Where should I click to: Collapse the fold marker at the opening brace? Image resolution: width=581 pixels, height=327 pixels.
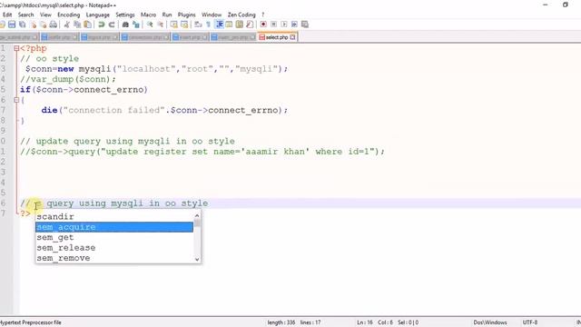[16, 100]
